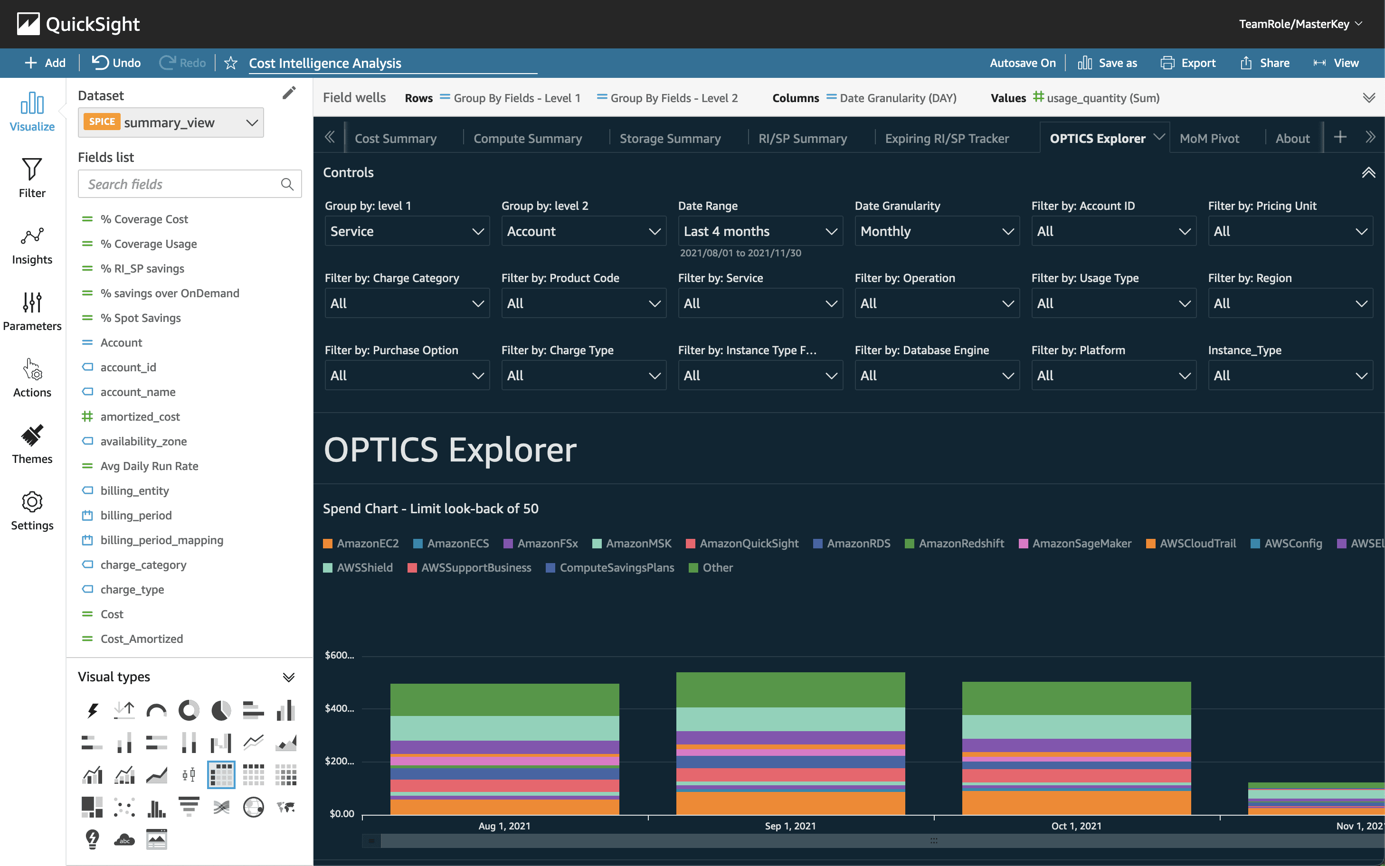Click the amortized_cost field
The width and height of the screenshot is (1385, 866).
click(x=140, y=416)
